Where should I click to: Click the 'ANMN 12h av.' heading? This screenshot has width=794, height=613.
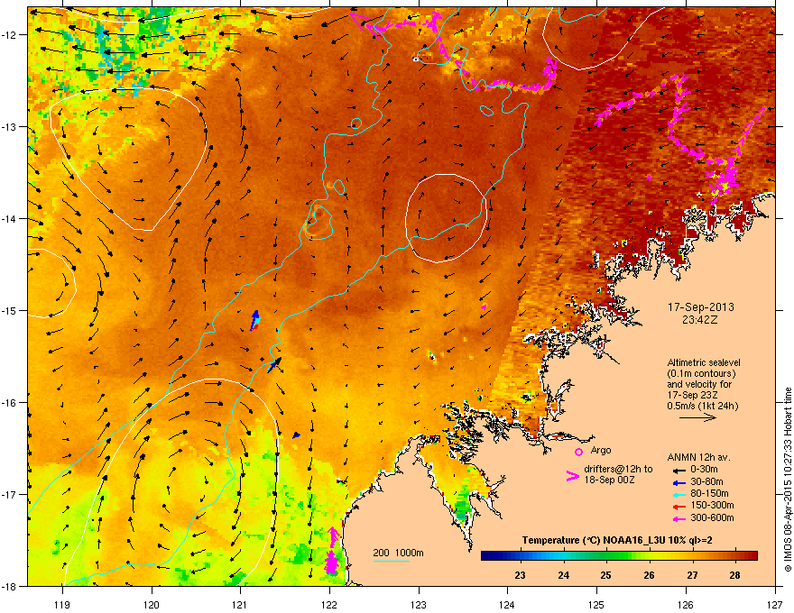pos(698,458)
